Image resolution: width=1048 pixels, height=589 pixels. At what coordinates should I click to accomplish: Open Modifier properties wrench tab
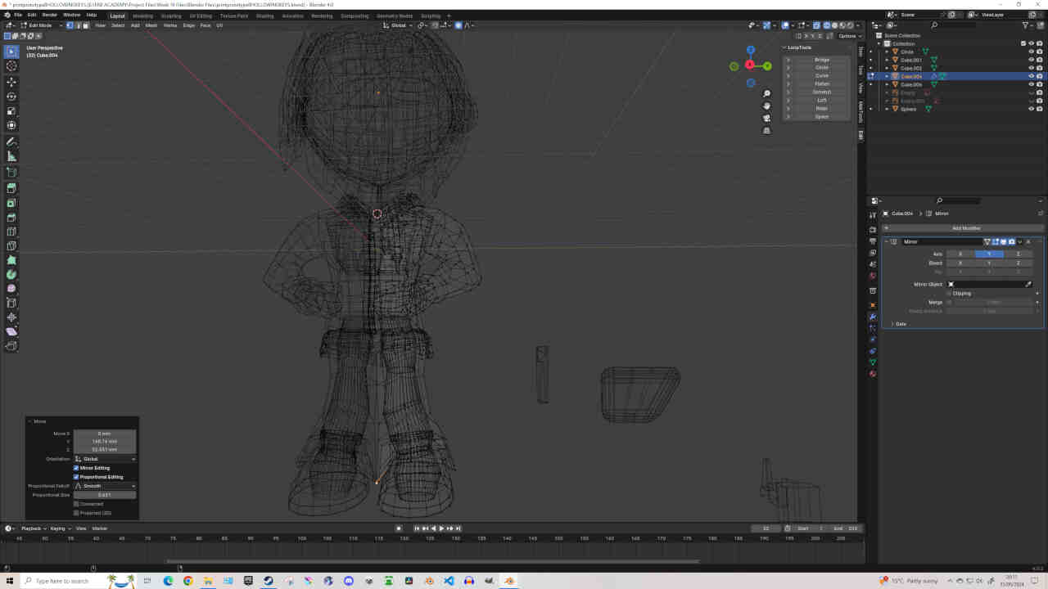click(x=873, y=317)
